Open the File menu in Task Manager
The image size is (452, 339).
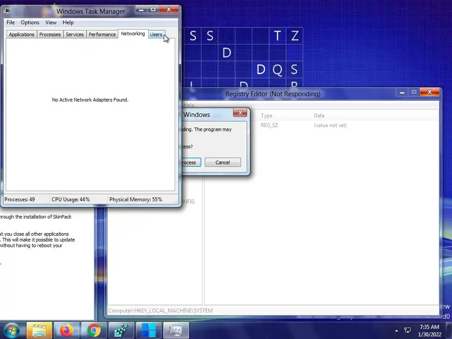tap(11, 23)
